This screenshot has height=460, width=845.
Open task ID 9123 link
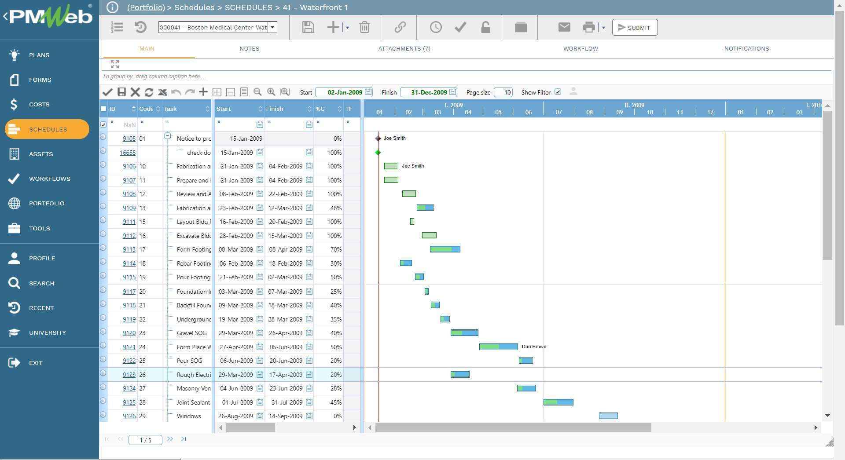pos(129,375)
